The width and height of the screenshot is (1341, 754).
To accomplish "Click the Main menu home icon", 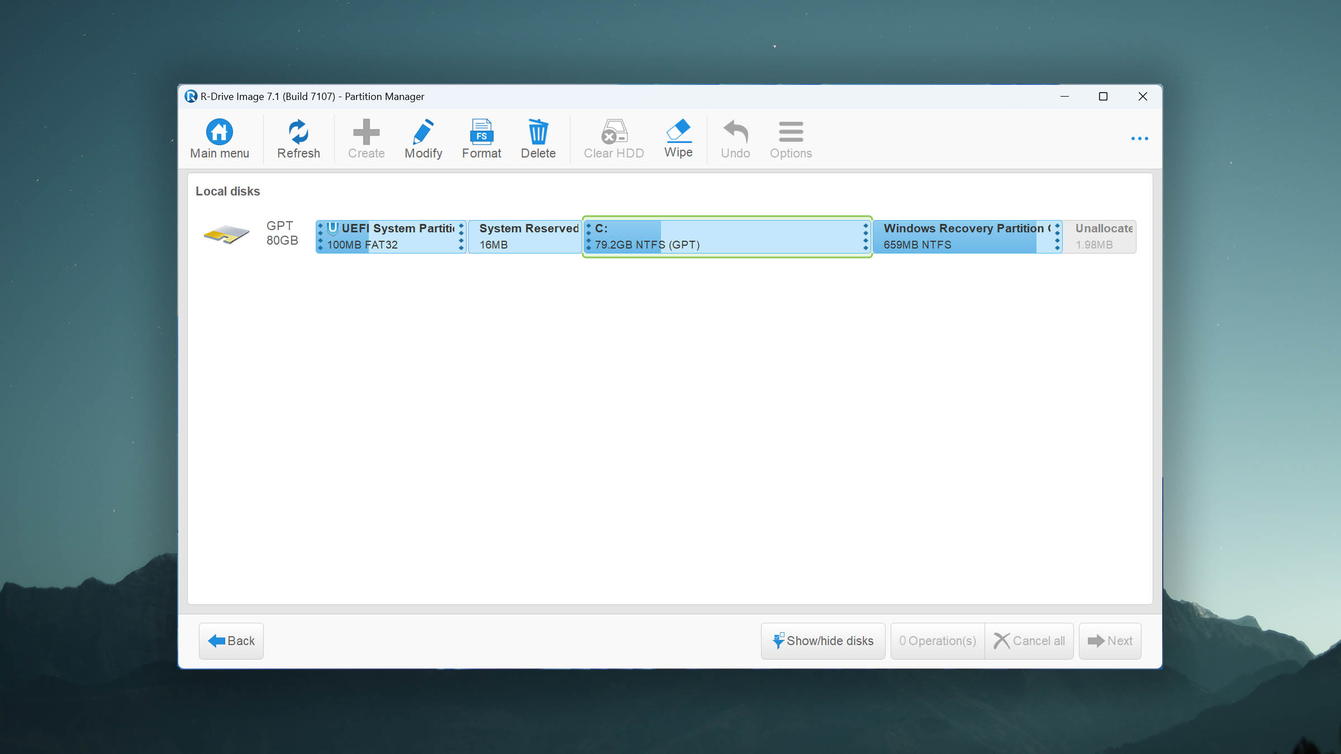I will point(219,133).
